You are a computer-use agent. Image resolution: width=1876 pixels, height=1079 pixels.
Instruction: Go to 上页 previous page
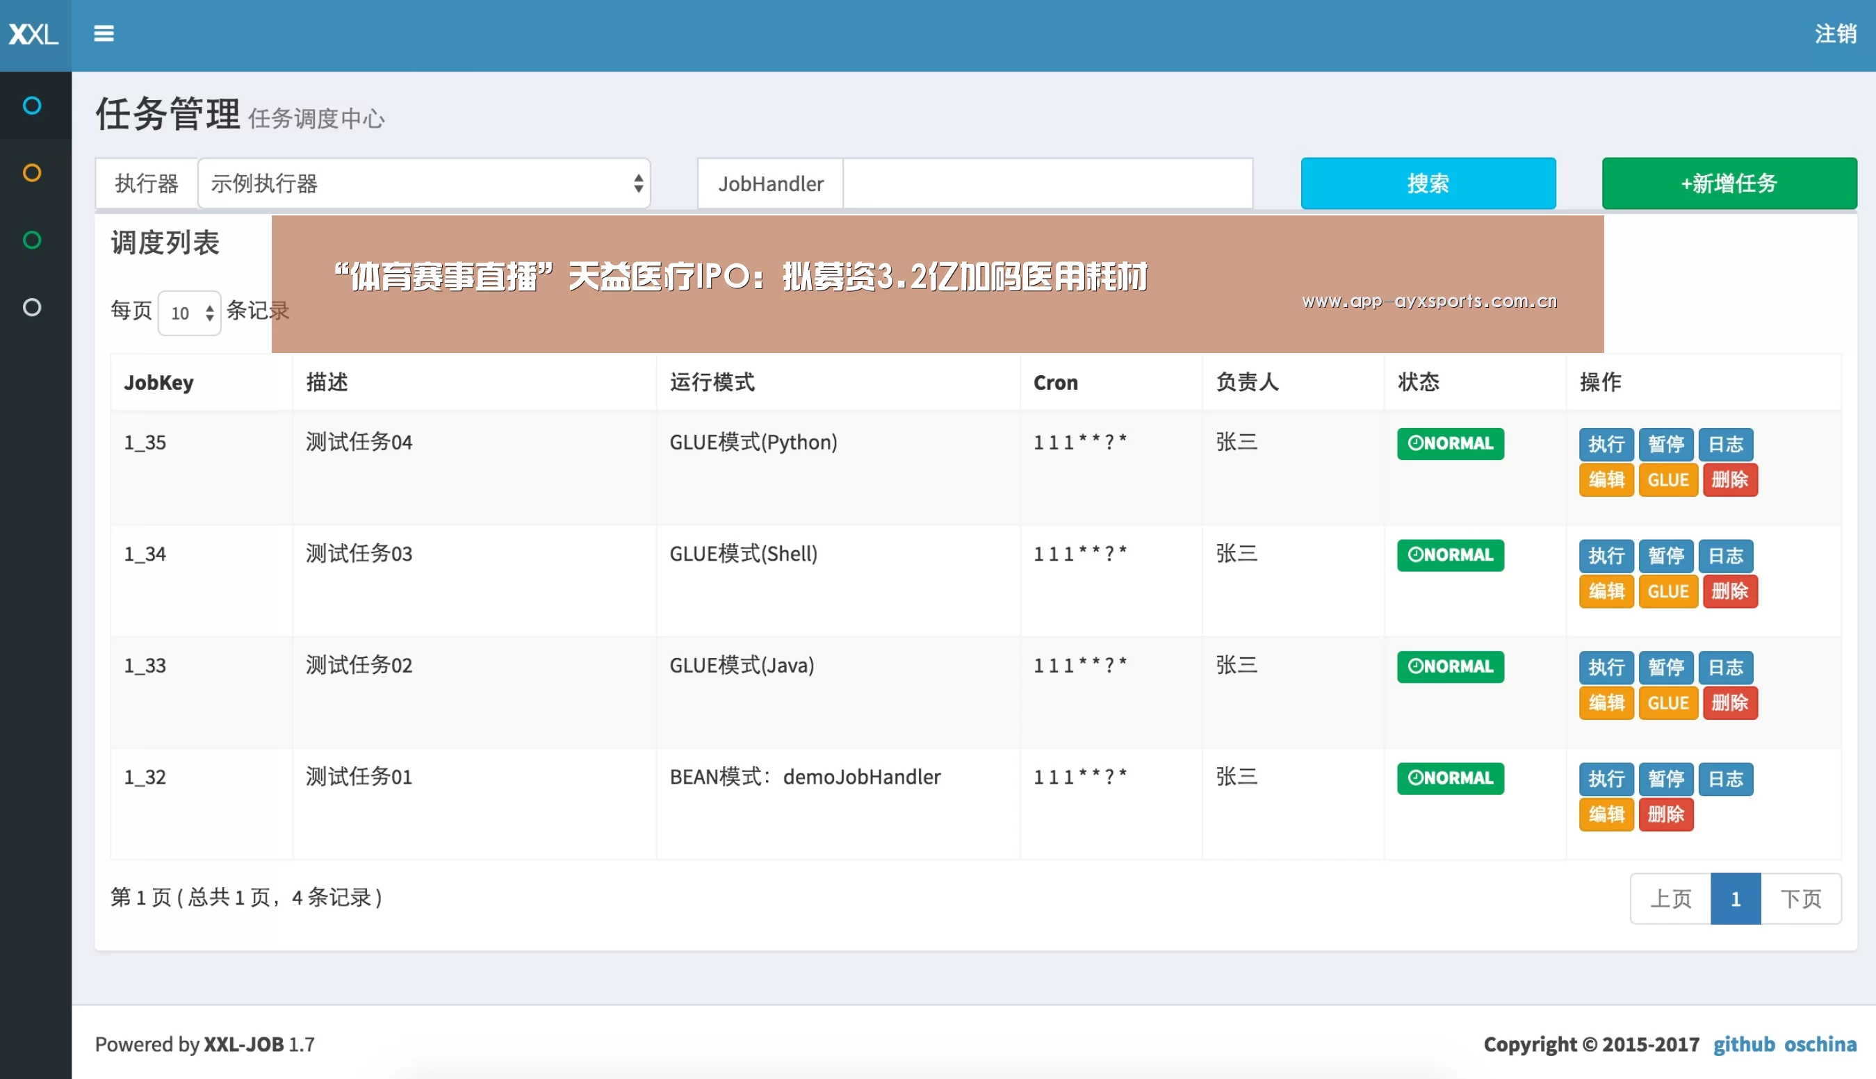1671,899
